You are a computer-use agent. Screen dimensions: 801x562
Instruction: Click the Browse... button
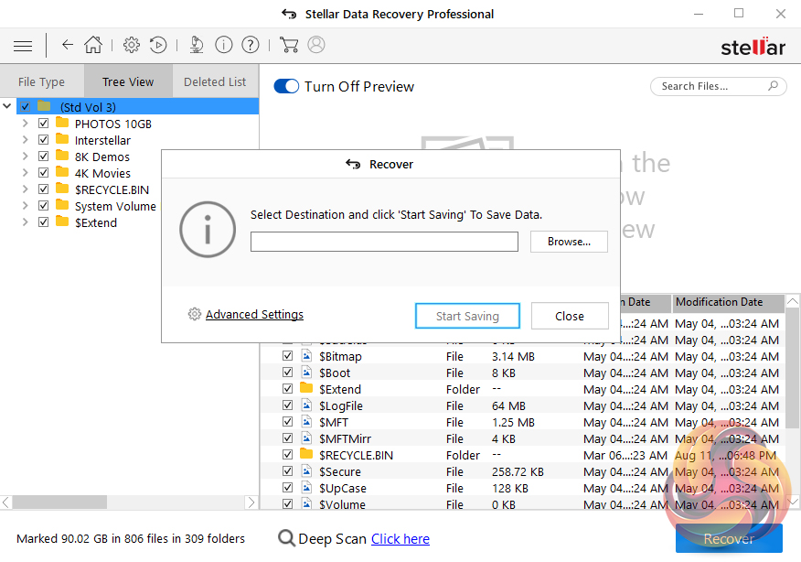[x=569, y=242]
